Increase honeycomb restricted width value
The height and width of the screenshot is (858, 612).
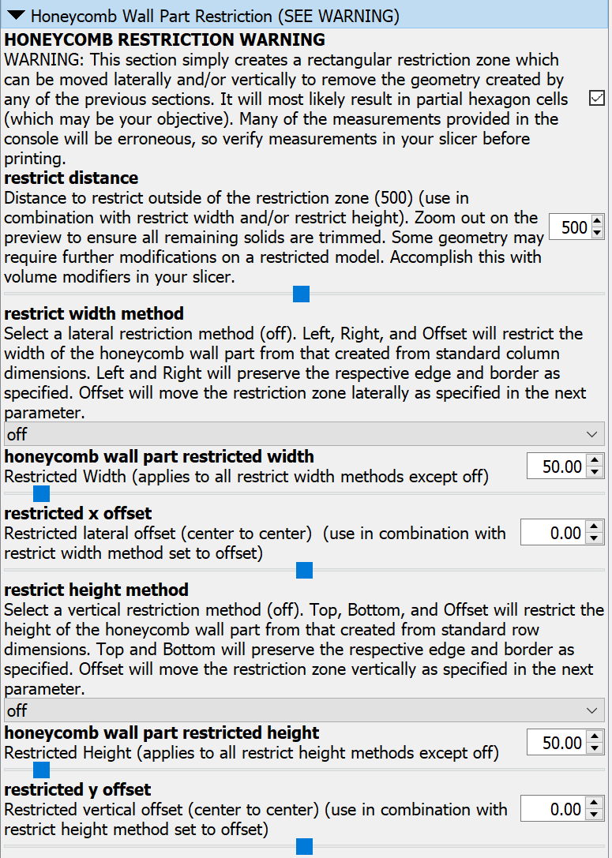point(595,461)
